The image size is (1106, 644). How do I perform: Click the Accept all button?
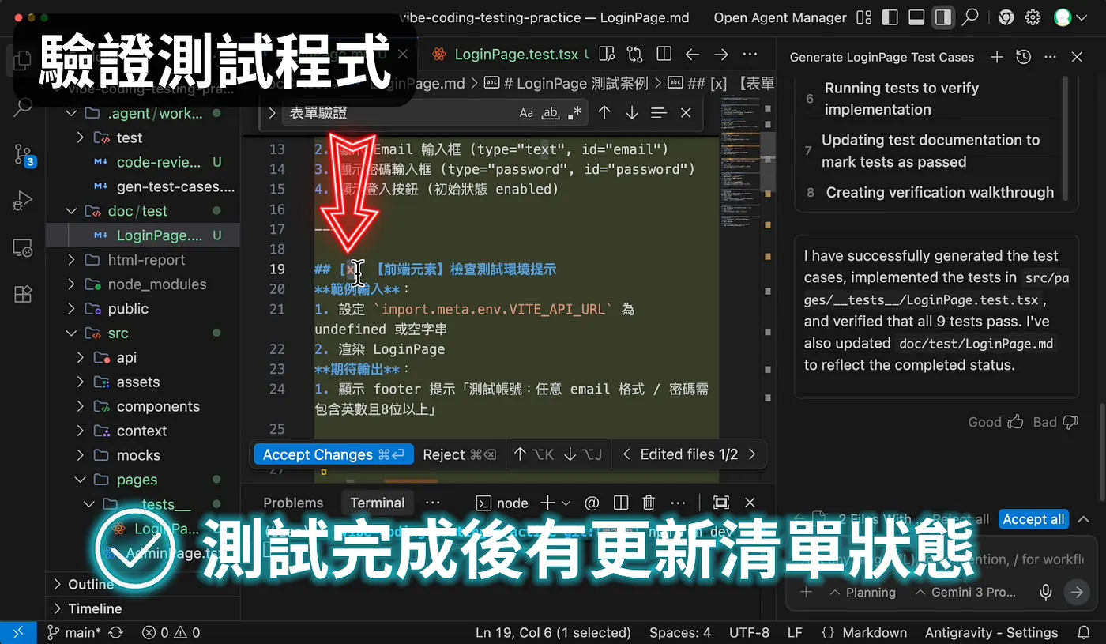coord(1033,519)
